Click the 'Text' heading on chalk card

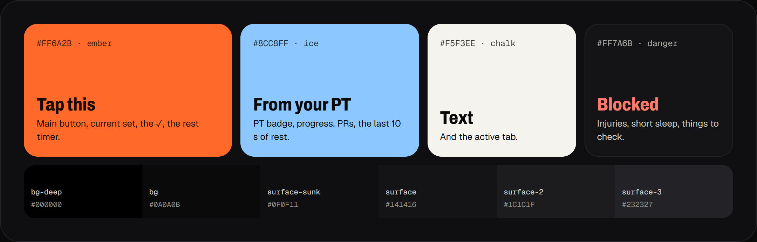[457, 118]
